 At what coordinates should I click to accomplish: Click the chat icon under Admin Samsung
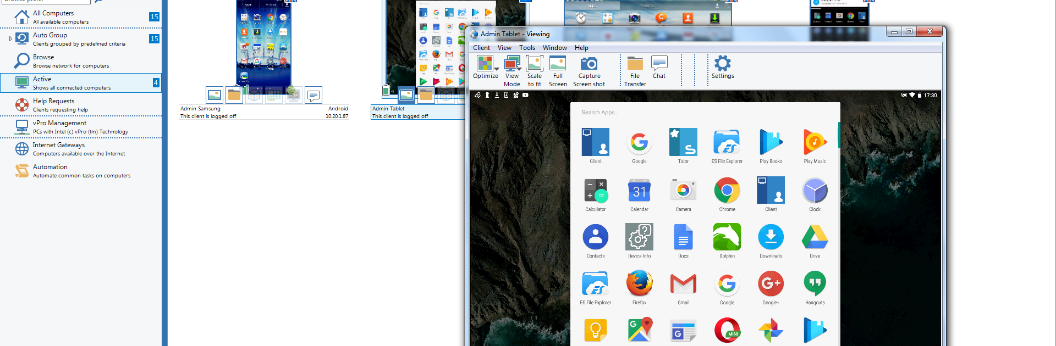(x=313, y=95)
